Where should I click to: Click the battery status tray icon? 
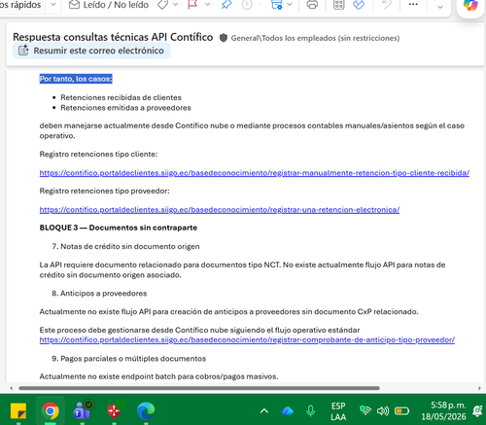401,411
